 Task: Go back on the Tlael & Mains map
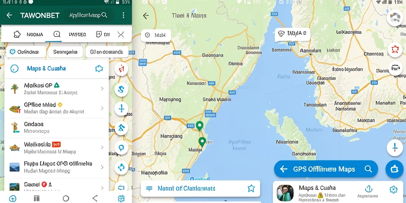tap(146, 15)
